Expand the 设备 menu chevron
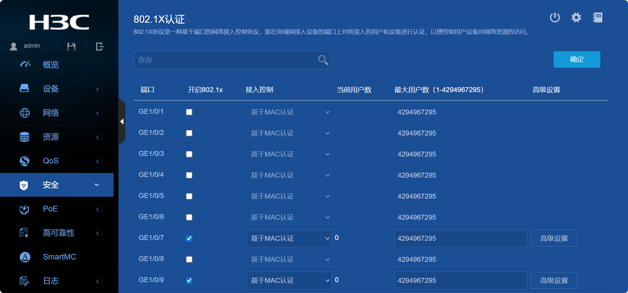 click(x=97, y=89)
